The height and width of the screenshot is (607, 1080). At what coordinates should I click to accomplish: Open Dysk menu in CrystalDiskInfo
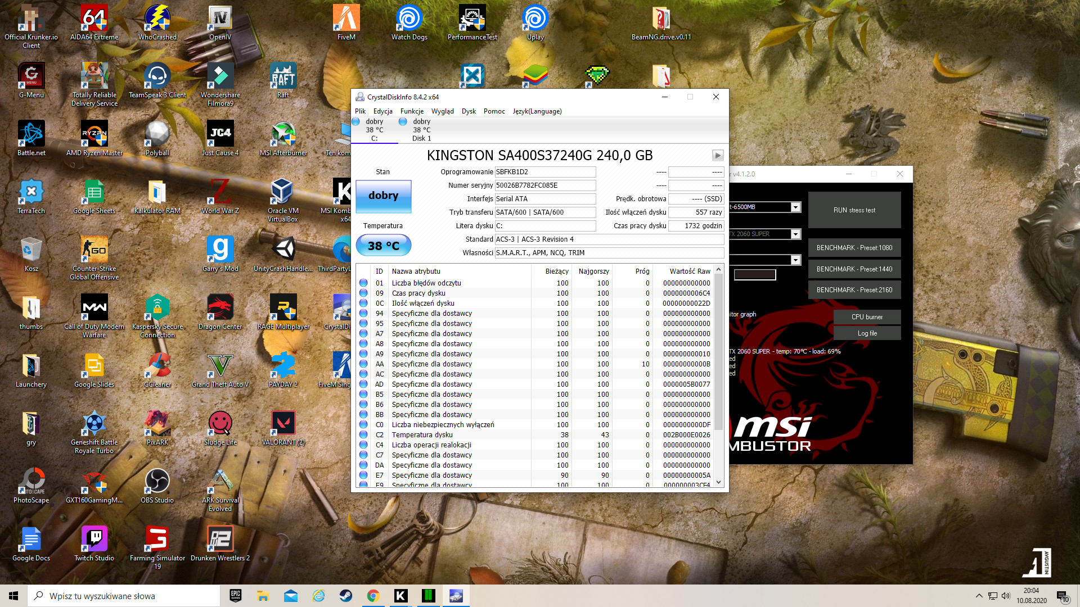469,111
